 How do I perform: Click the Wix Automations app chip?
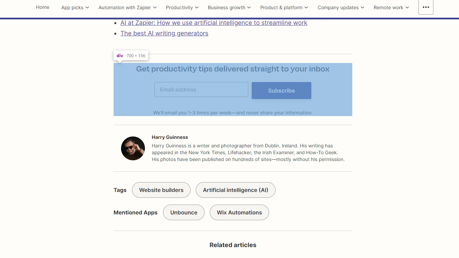[239, 212]
